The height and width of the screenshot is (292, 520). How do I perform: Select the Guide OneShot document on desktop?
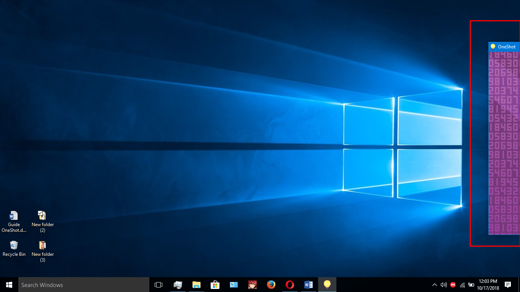14,222
